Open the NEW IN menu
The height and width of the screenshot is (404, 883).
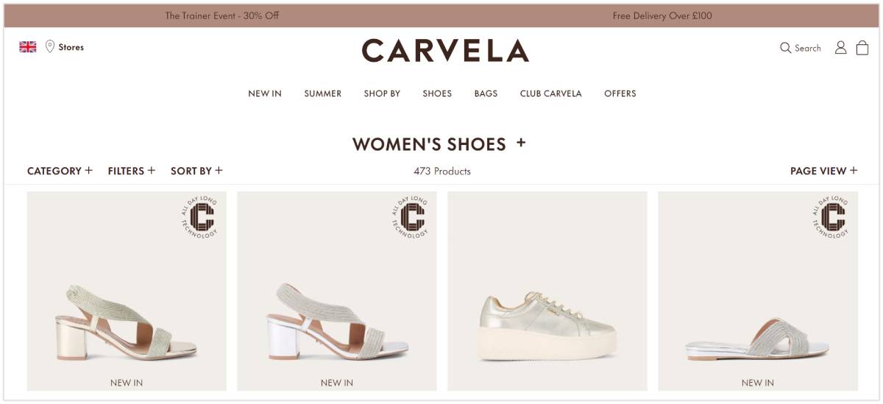pos(265,93)
